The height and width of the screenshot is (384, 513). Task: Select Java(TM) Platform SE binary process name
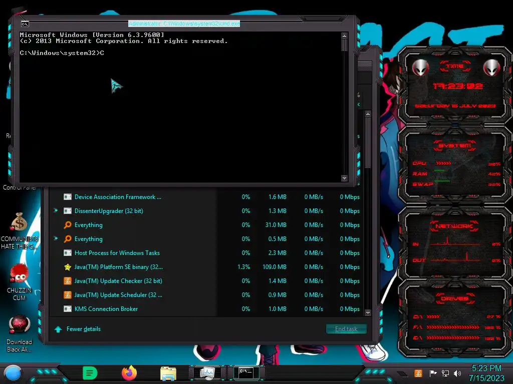coord(118,267)
